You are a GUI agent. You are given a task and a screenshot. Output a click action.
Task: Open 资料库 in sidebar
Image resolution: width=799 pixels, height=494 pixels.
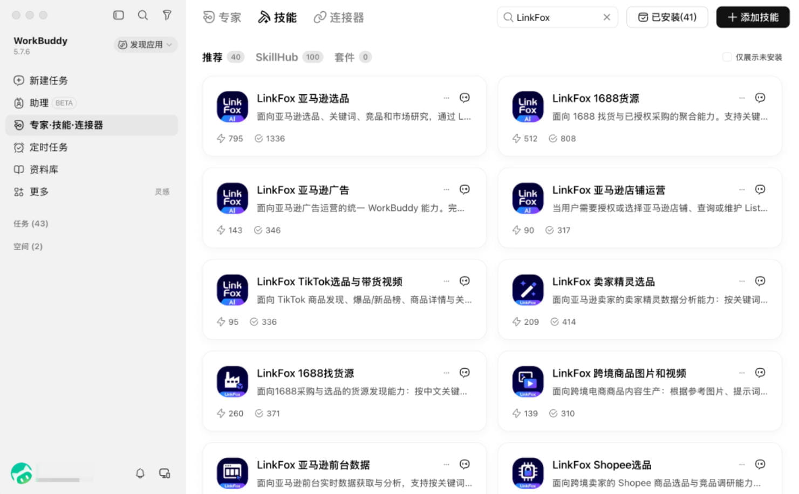click(x=92, y=169)
